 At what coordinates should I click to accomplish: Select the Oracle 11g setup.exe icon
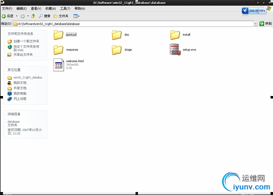tap(175, 49)
